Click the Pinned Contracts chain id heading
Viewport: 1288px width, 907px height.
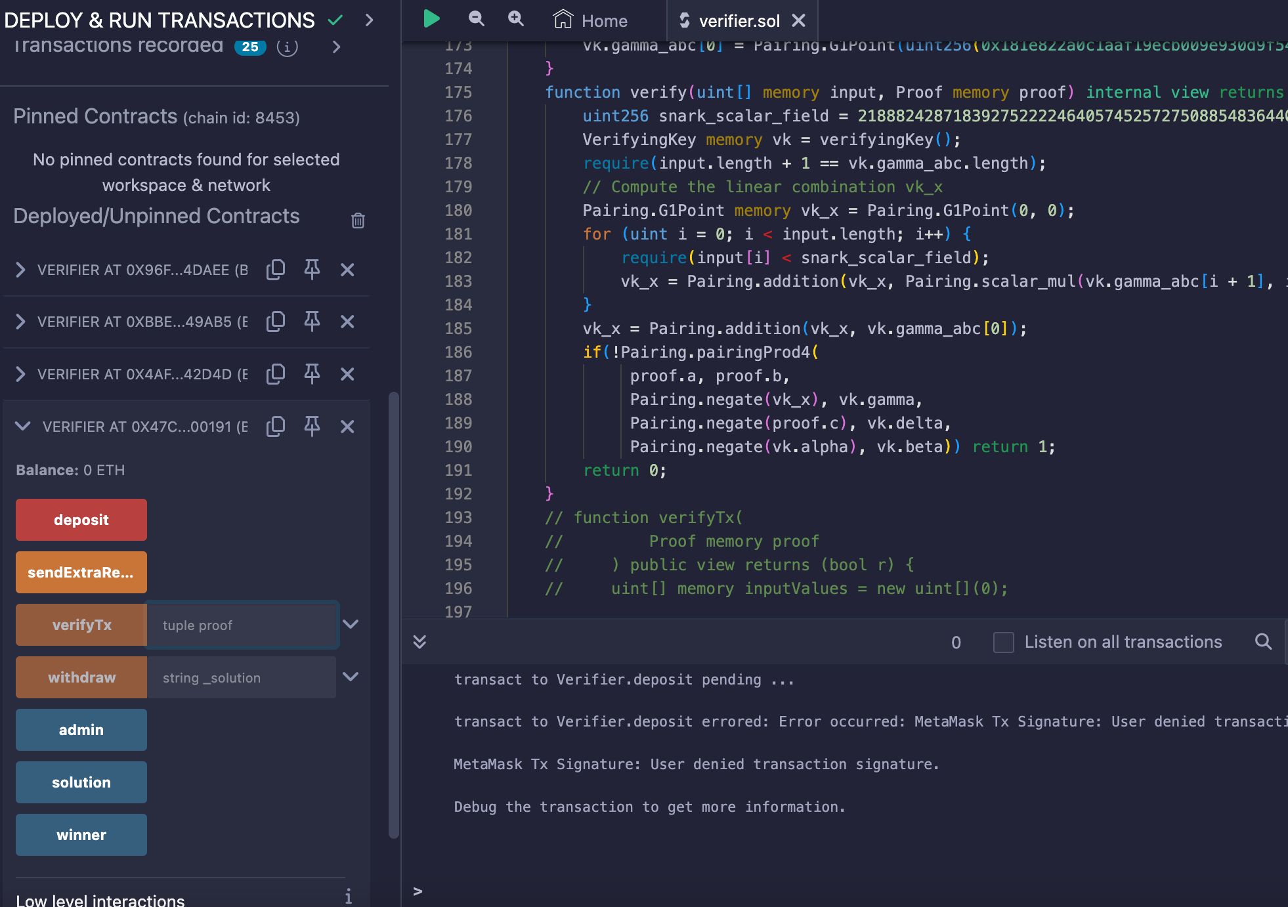tap(156, 117)
